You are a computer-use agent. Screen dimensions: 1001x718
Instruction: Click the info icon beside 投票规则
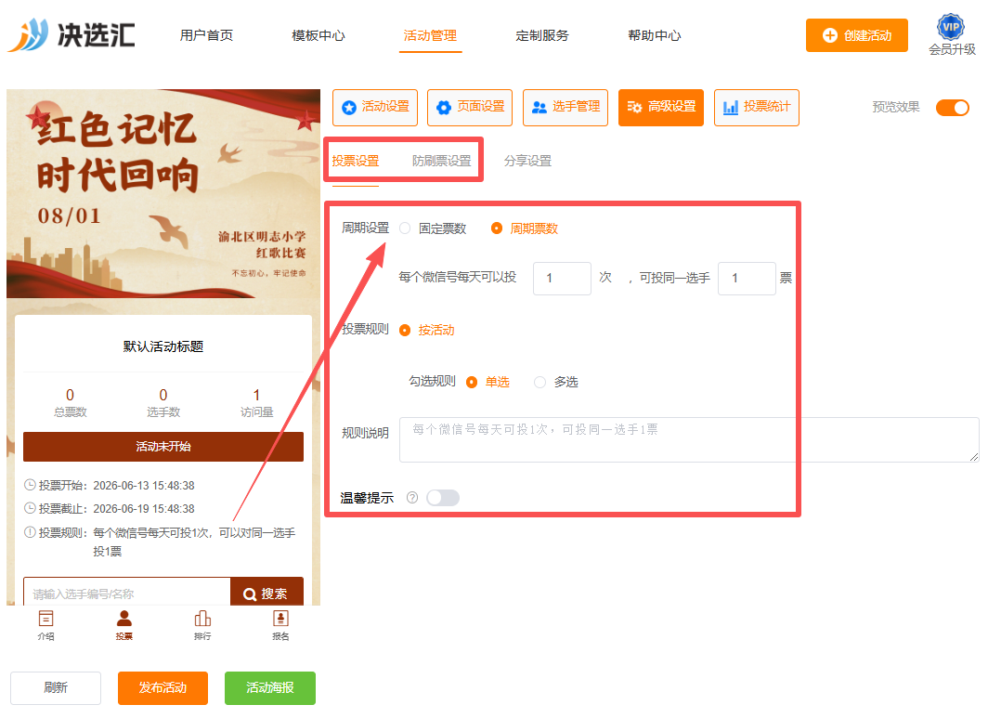coord(30,531)
